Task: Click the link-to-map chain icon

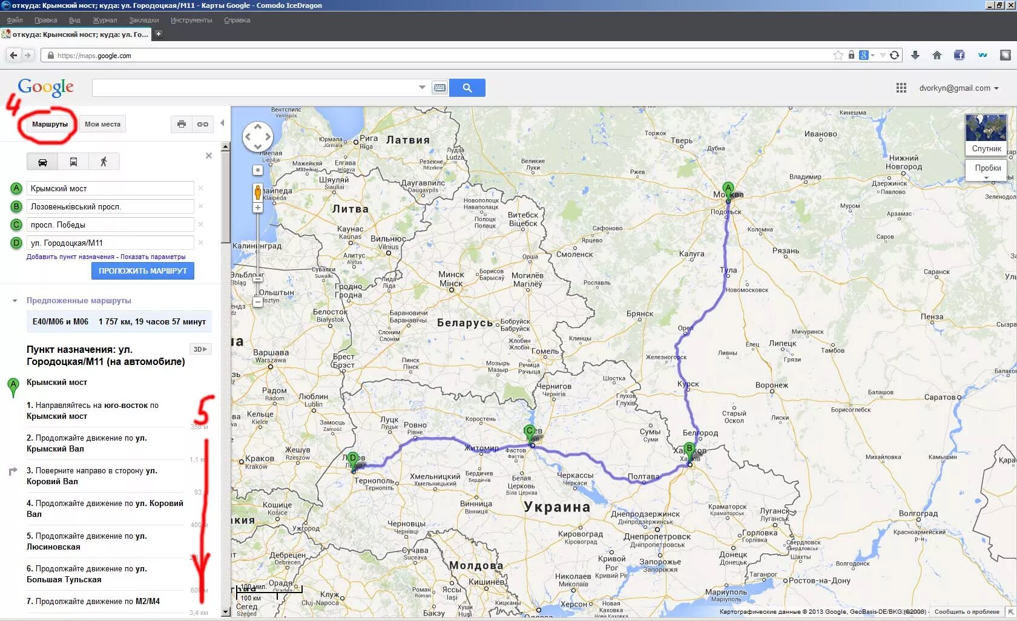Action: (203, 124)
